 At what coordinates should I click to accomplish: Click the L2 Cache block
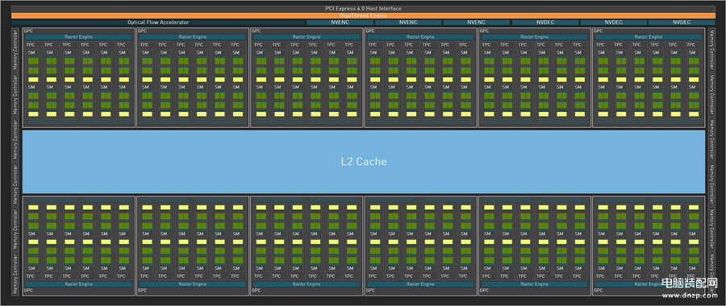364,162
